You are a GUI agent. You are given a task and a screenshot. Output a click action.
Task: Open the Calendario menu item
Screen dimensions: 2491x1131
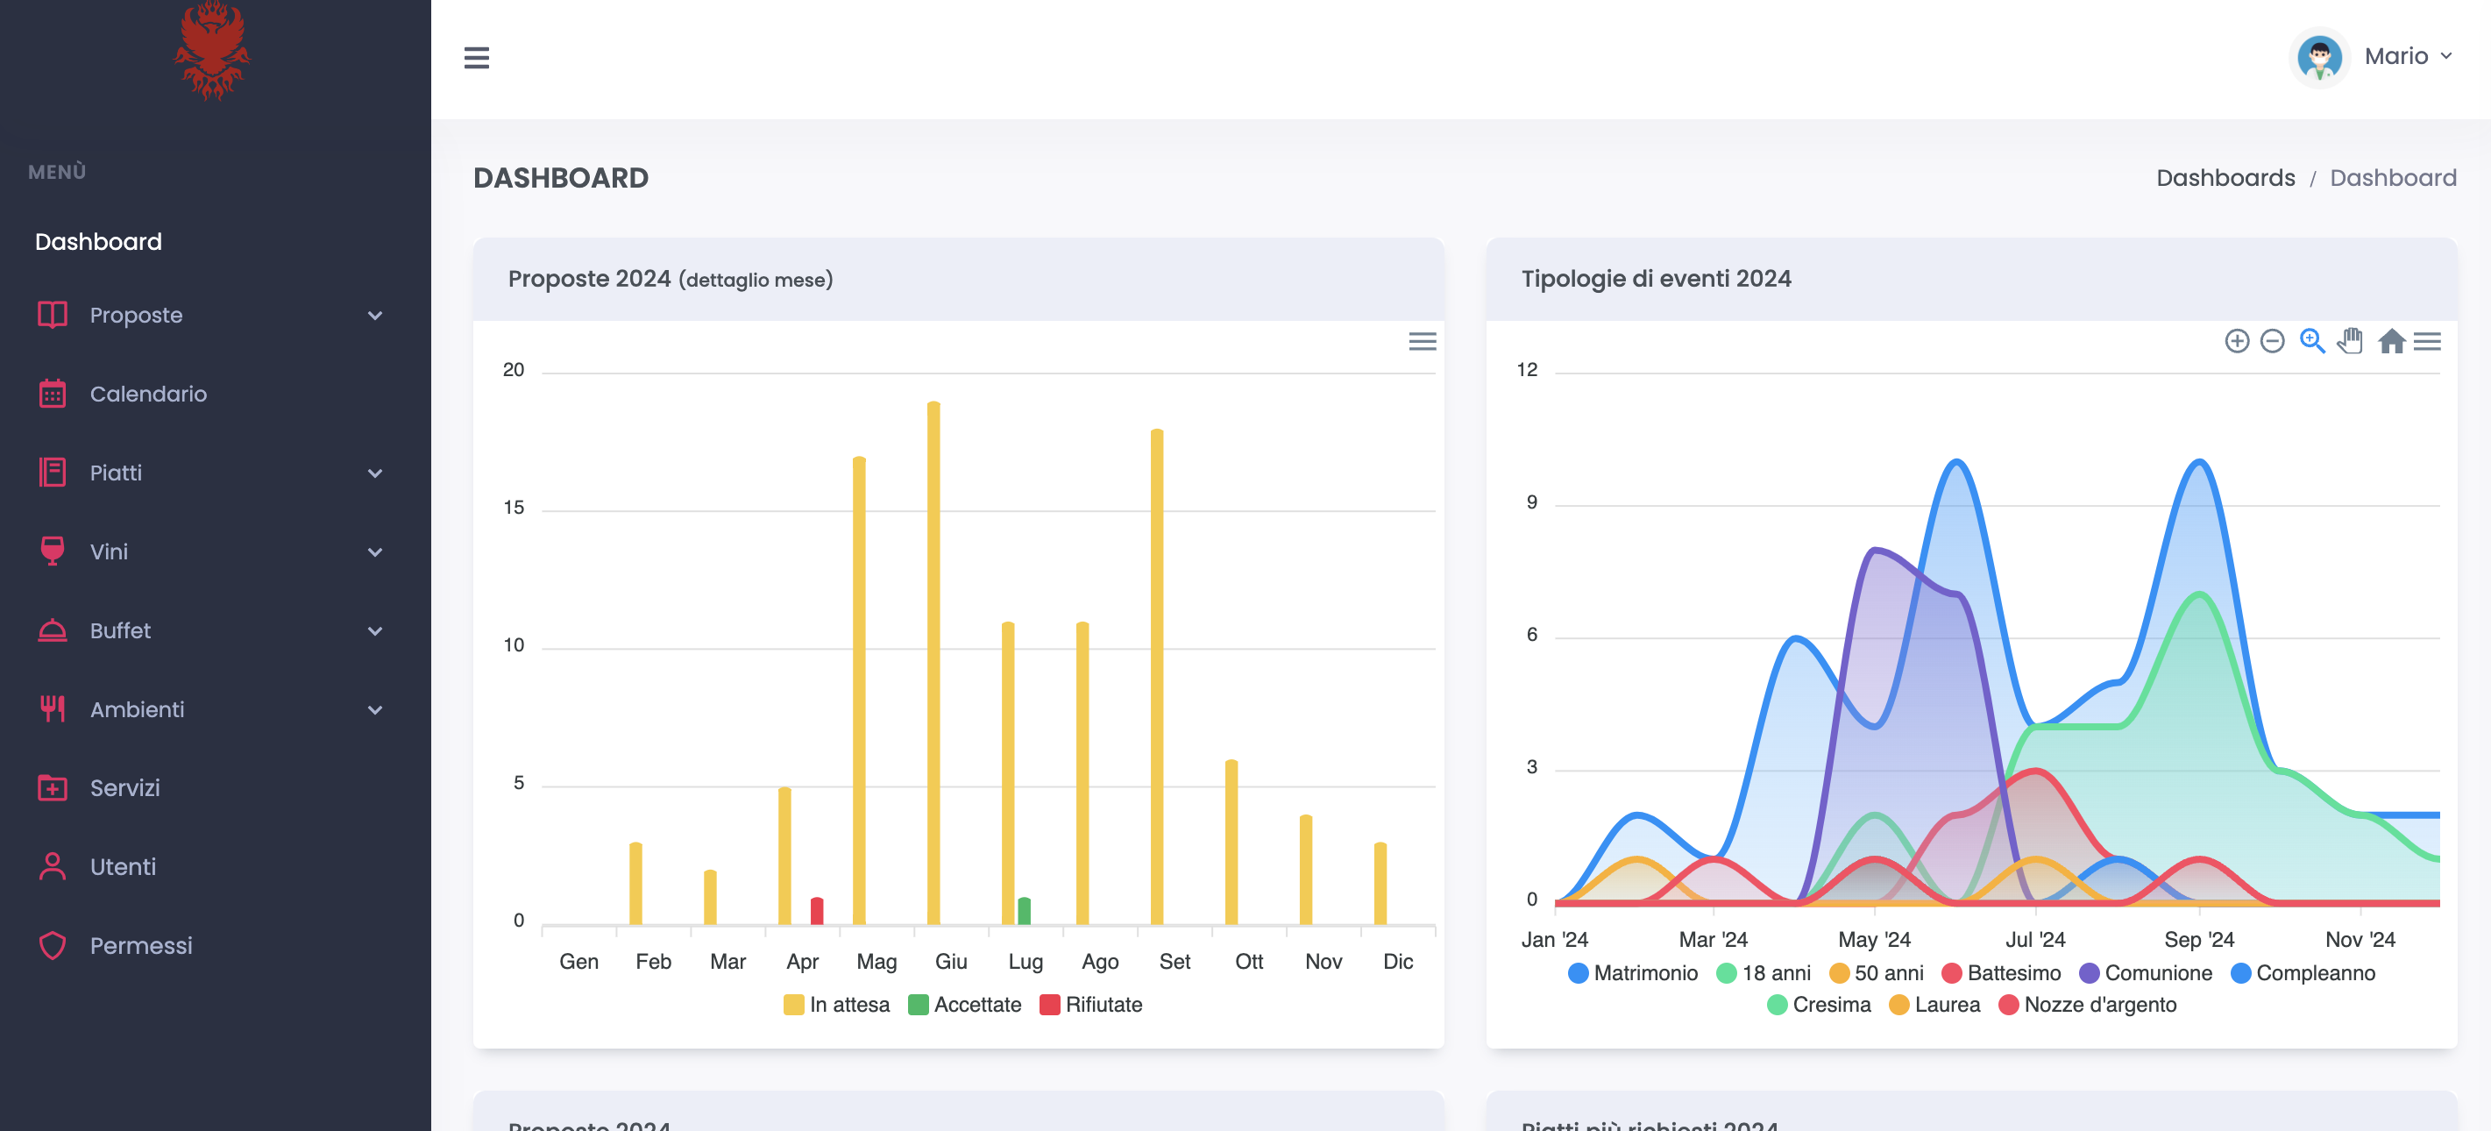(148, 394)
